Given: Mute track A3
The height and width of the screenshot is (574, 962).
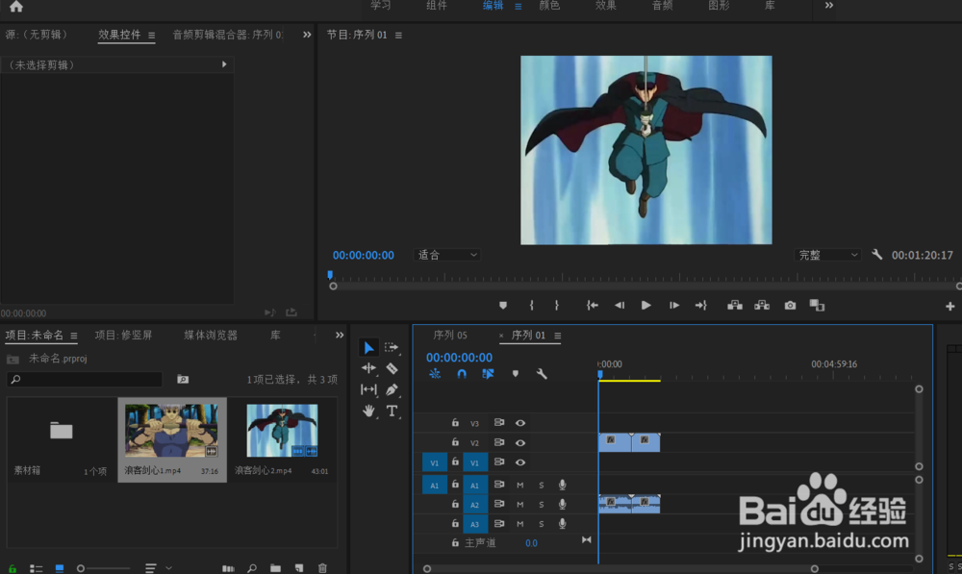Looking at the screenshot, I should click(519, 524).
